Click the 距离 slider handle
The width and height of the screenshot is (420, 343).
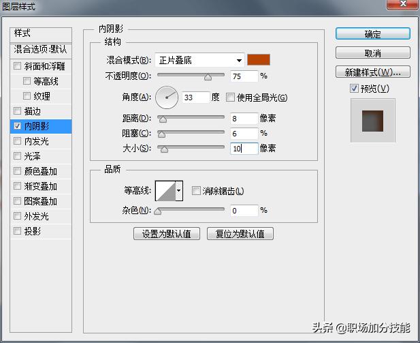(x=163, y=119)
